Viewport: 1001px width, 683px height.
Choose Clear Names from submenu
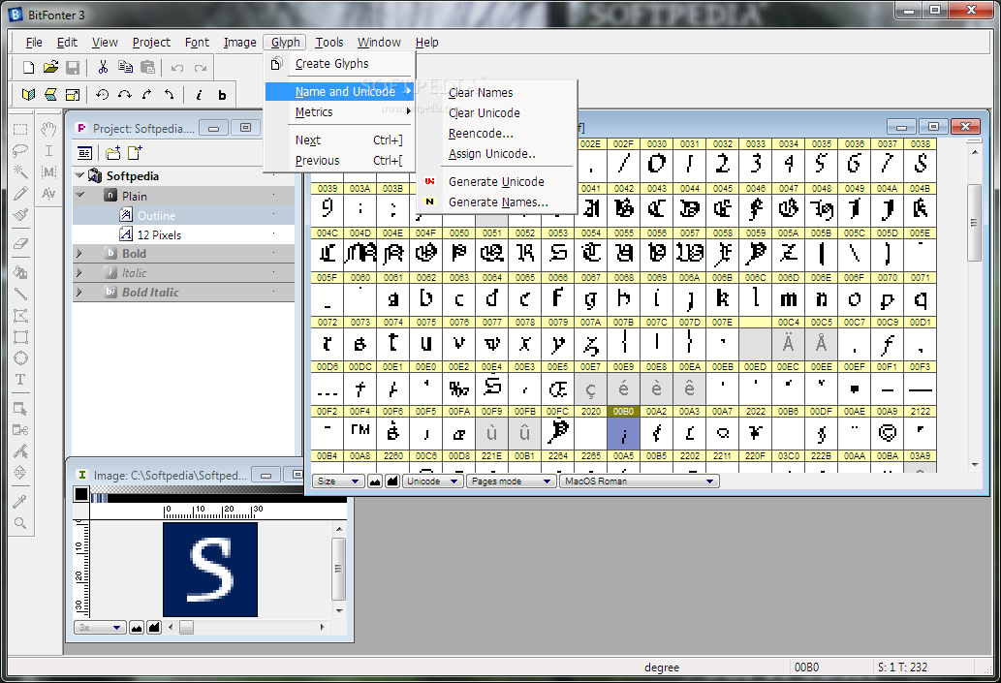tap(481, 93)
